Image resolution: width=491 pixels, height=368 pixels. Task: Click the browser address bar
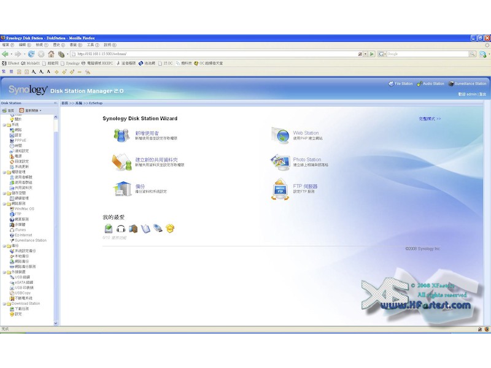click(214, 54)
